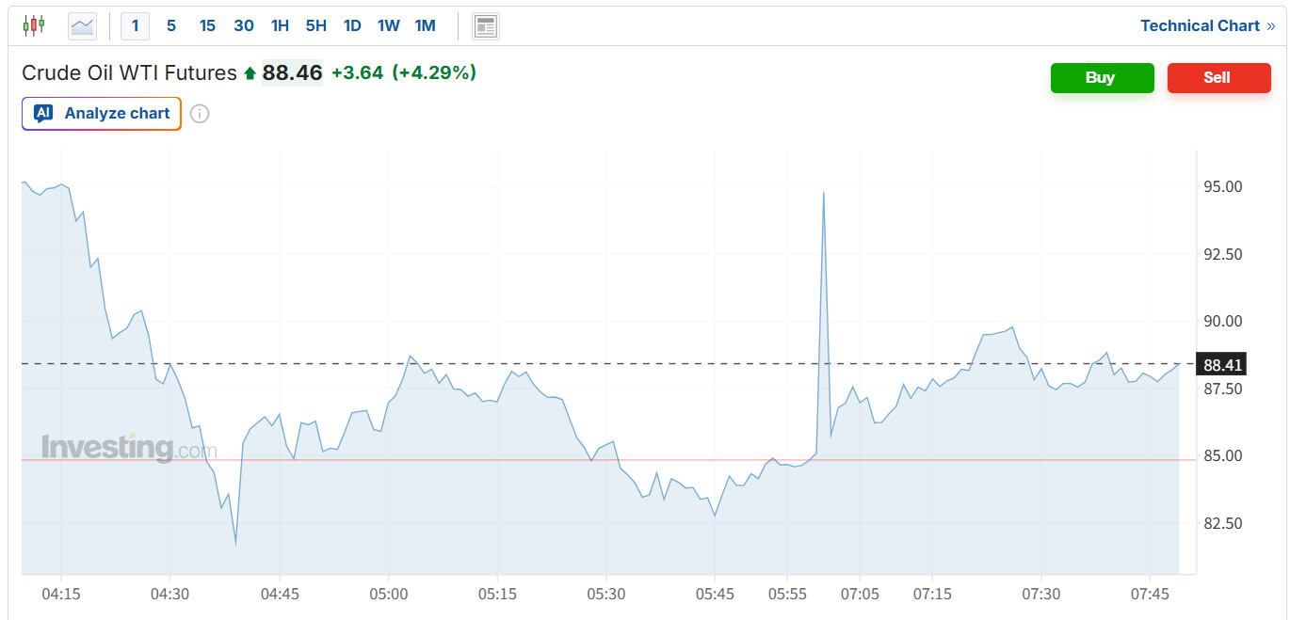Select the 30 minute timeframe
The image size is (1290, 620).
[x=244, y=26]
